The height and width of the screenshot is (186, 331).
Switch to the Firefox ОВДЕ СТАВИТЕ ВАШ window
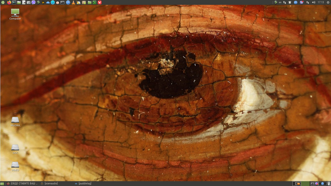(x=22, y=183)
